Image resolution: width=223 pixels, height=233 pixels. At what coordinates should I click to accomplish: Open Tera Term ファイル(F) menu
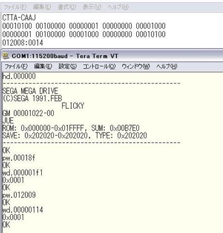(x=16, y=67)
